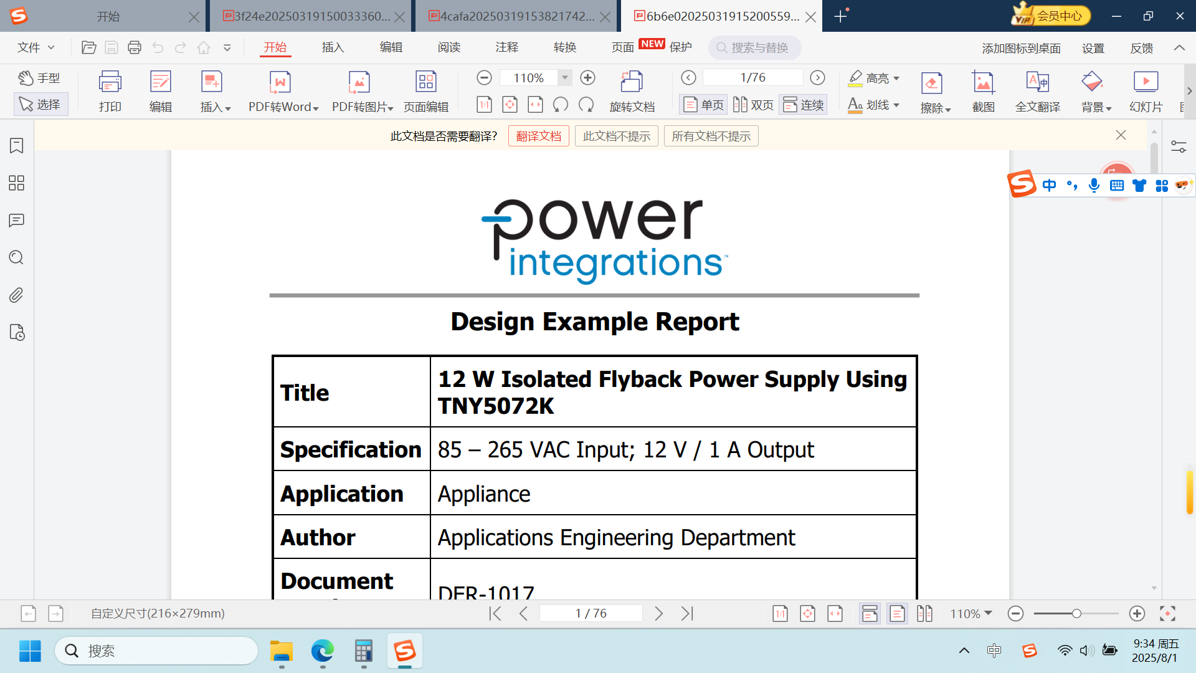1196x673 pixels.
Task: Click 此文档不提示 button
Action: (x=616, y=136)
